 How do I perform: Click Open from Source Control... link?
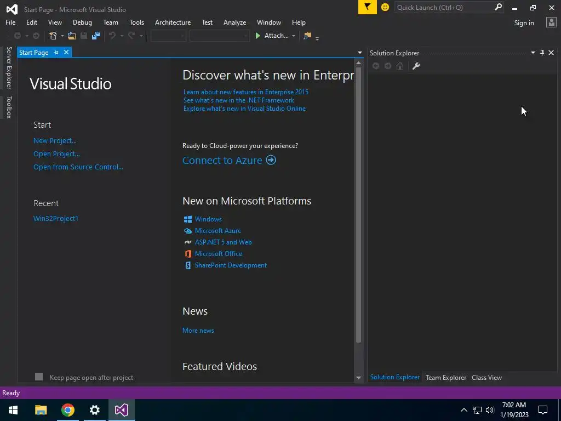[78, 167]
